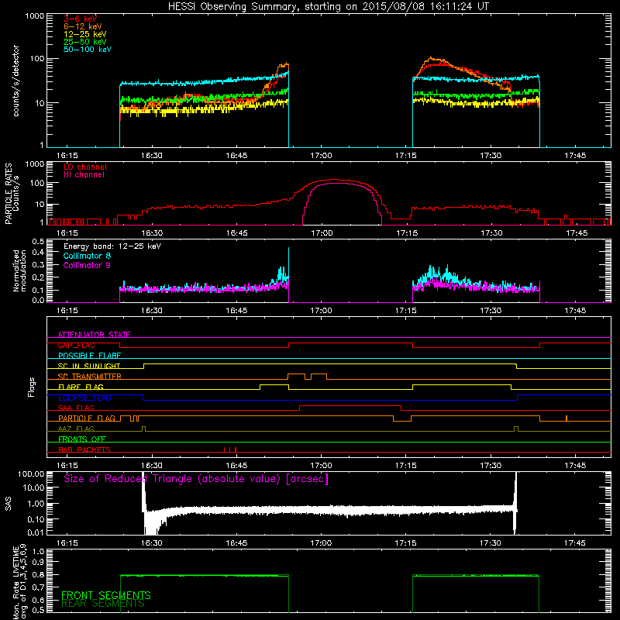The height and width of the screenshot is (620, 620).
Task: Click the AAZ_FLAG label
Action: (76, 429)
